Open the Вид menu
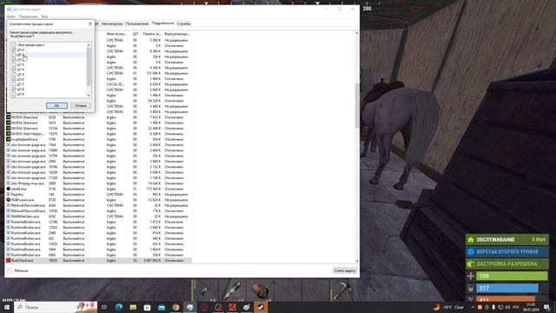Image resolution: width=556 pixels, height=313 pixels. click(44, 17)
